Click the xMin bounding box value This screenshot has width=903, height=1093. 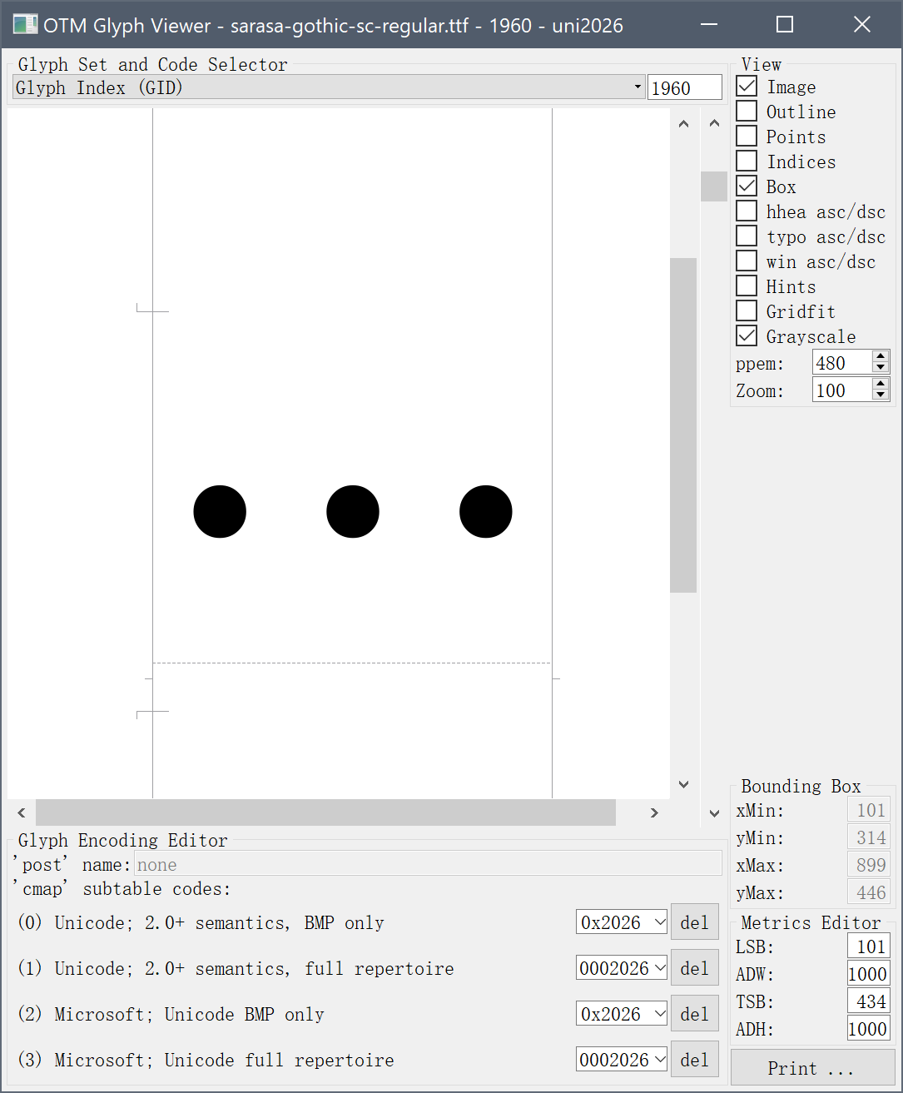pos(869,810)
